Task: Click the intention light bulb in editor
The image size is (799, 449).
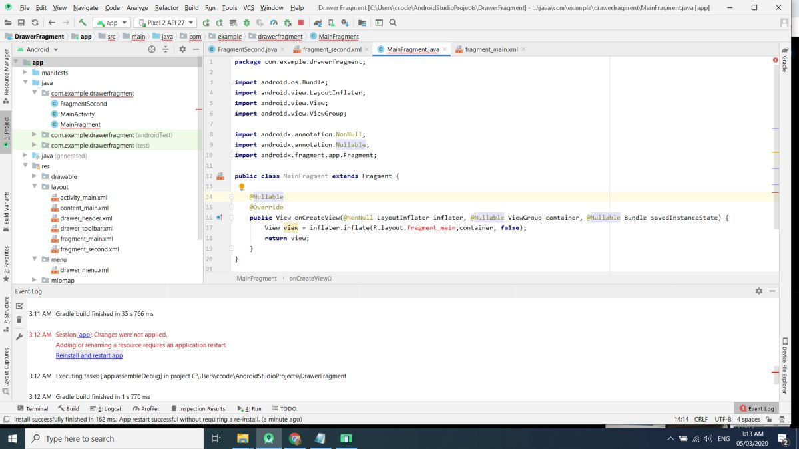Action: point(242,187)
